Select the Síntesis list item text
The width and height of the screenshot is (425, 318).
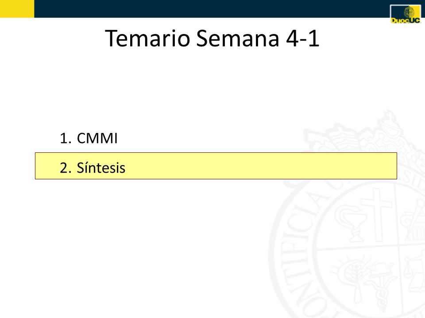[x=101, y=167]
